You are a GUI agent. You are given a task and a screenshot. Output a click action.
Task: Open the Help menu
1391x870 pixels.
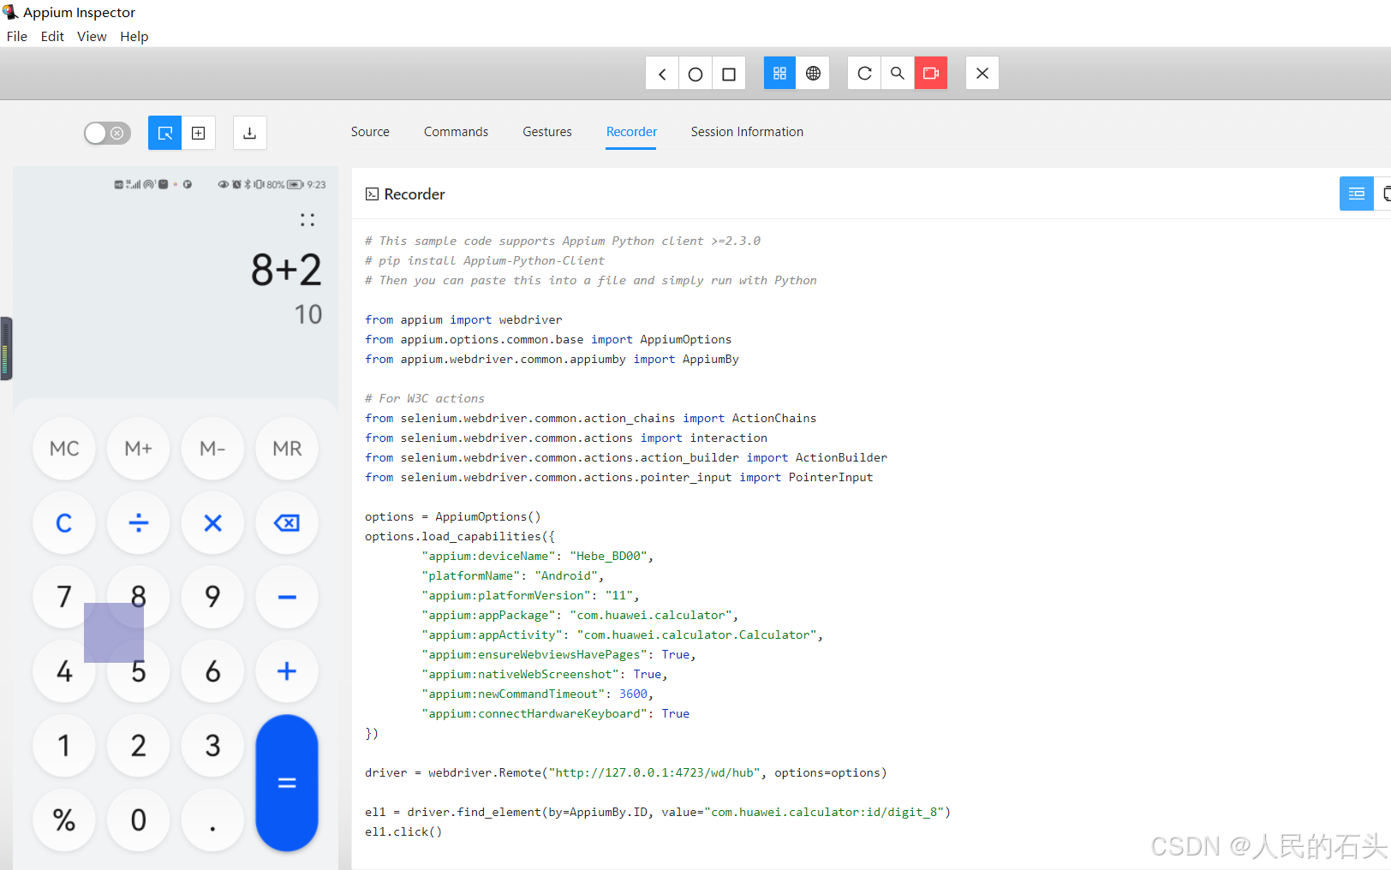[x=134, y=36]
